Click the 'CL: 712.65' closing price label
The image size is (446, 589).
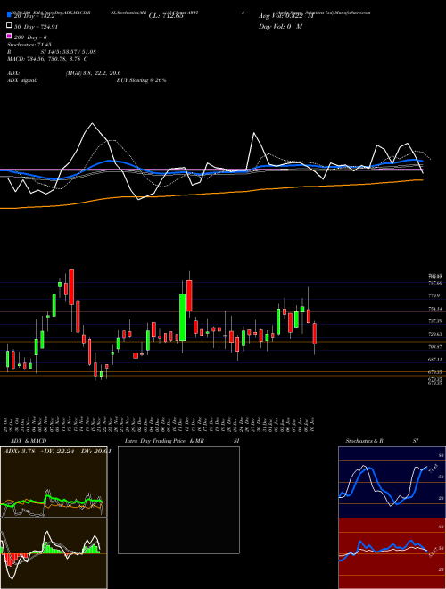point(166,16)
